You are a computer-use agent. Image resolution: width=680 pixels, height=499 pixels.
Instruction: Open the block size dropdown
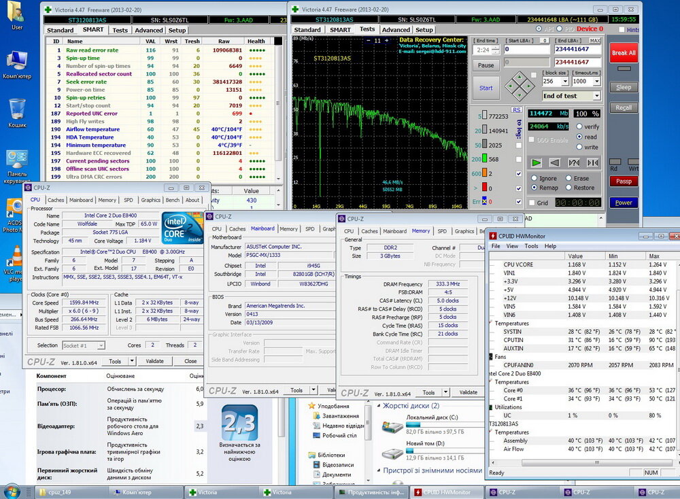point(564,81)
